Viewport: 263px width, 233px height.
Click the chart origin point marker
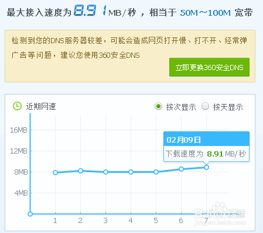coord(30,214)
